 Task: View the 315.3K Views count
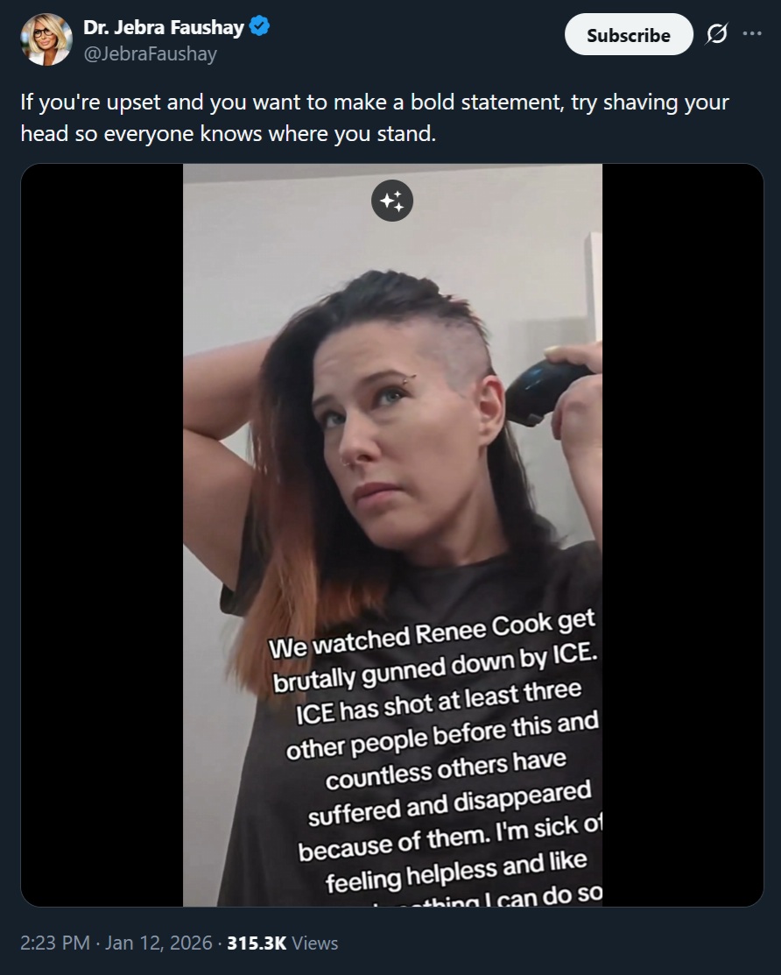[282, 943]
